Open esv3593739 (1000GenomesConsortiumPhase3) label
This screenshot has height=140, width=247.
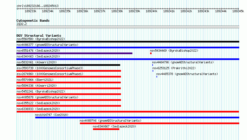[50, 68]
